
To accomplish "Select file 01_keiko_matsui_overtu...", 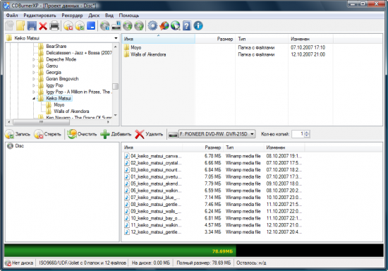I will [156, 176].
